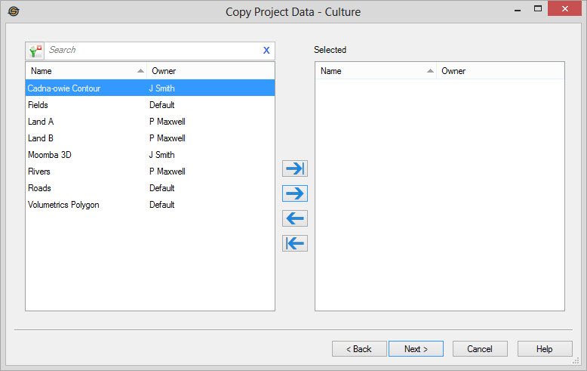Minimize the Copy Project Data window
The height and width of the screenshot is (371, 587).
pyautogui.click(x=518, y=10)
